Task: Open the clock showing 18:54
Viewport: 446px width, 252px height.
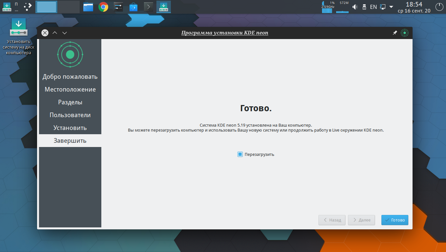Action: click(x=414, y=7)
